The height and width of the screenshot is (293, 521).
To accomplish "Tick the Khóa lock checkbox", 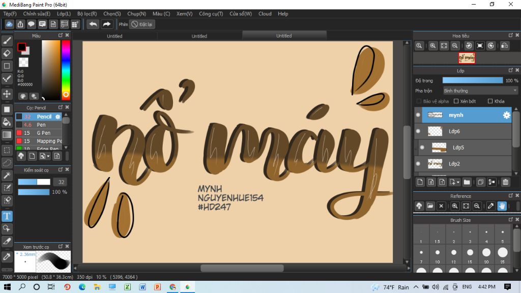I will tap(490, 101).
